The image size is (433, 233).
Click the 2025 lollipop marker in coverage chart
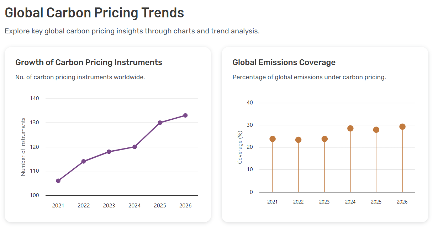pos(376,130)
